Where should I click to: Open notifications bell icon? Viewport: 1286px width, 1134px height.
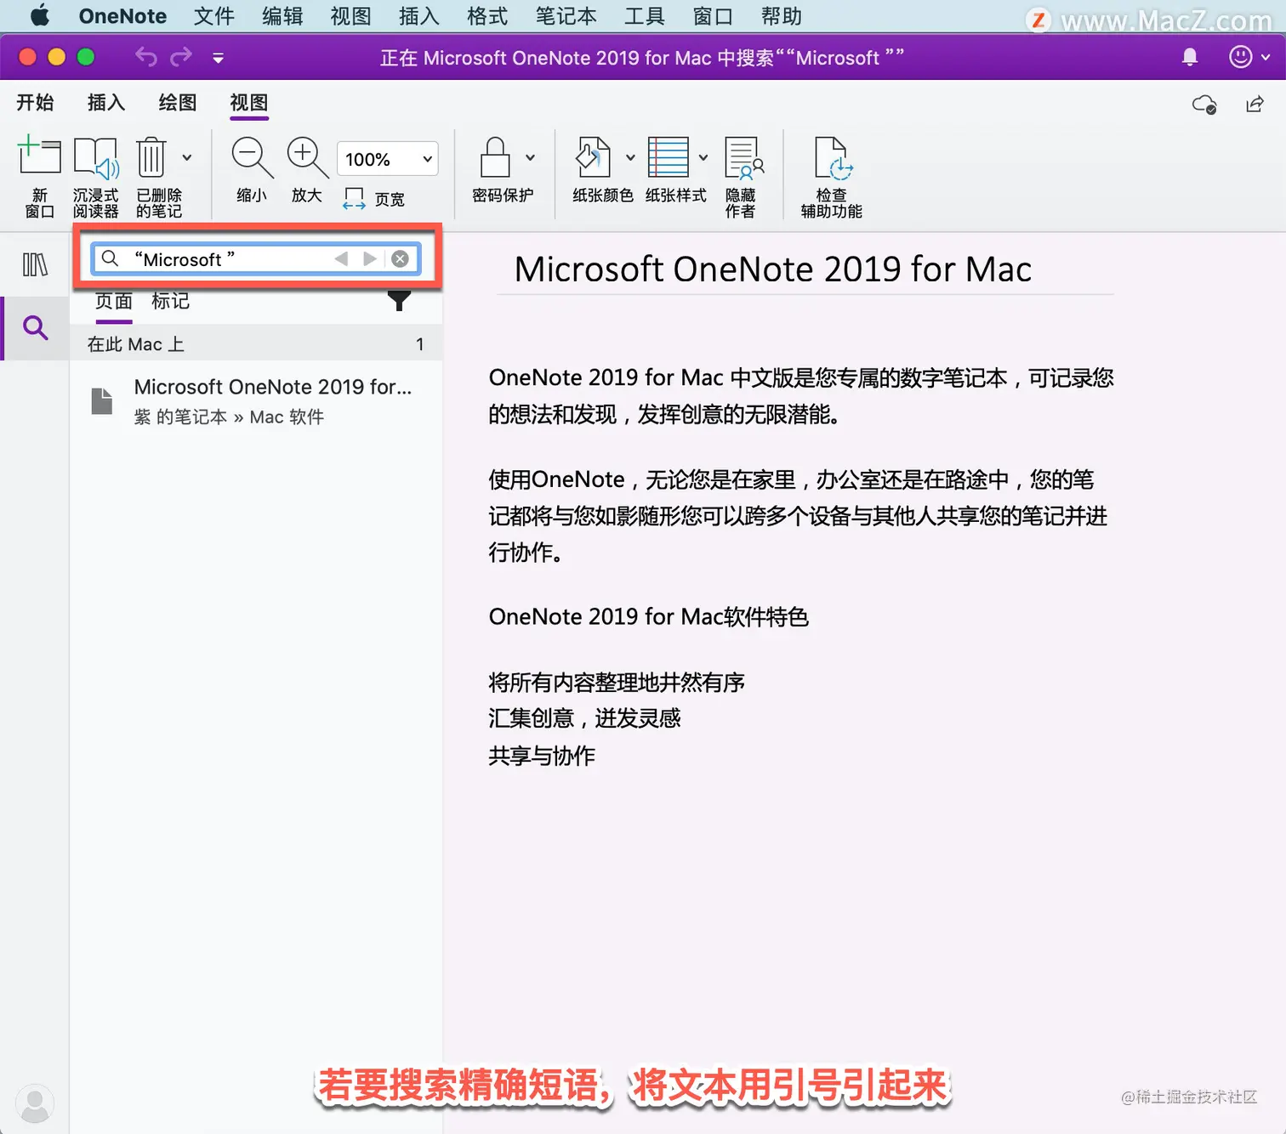(x=1190, y=57)
